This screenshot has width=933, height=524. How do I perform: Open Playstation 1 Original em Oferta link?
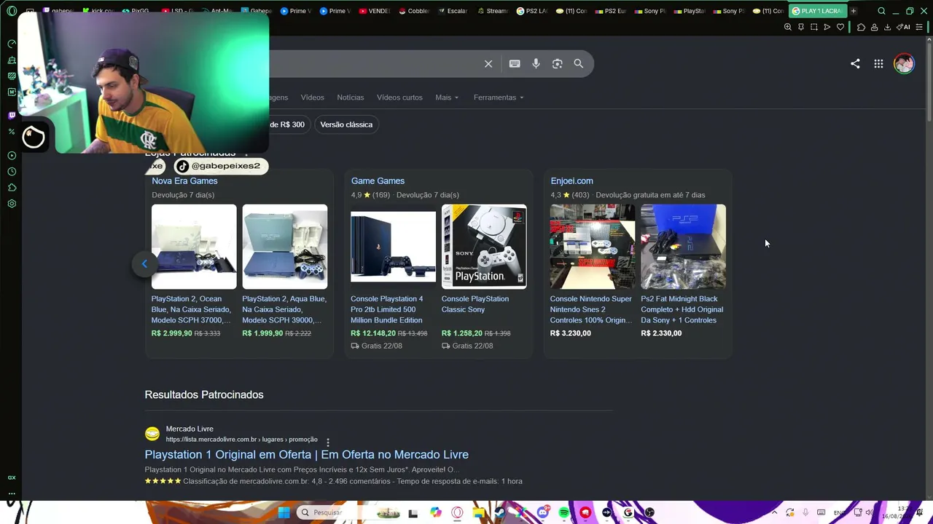pyautogui.click(x=306, y=455)
